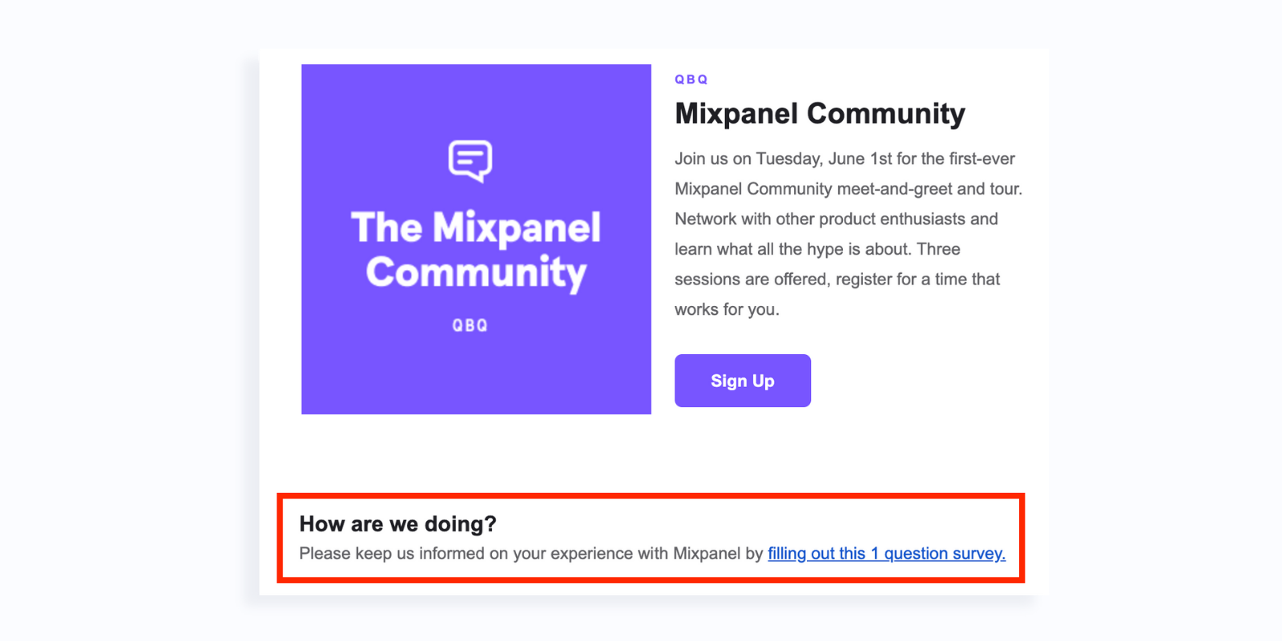Click the 'learn what all the hype' line
Viewport: 1282px width, 641px height.
click(x=817, y=249)
